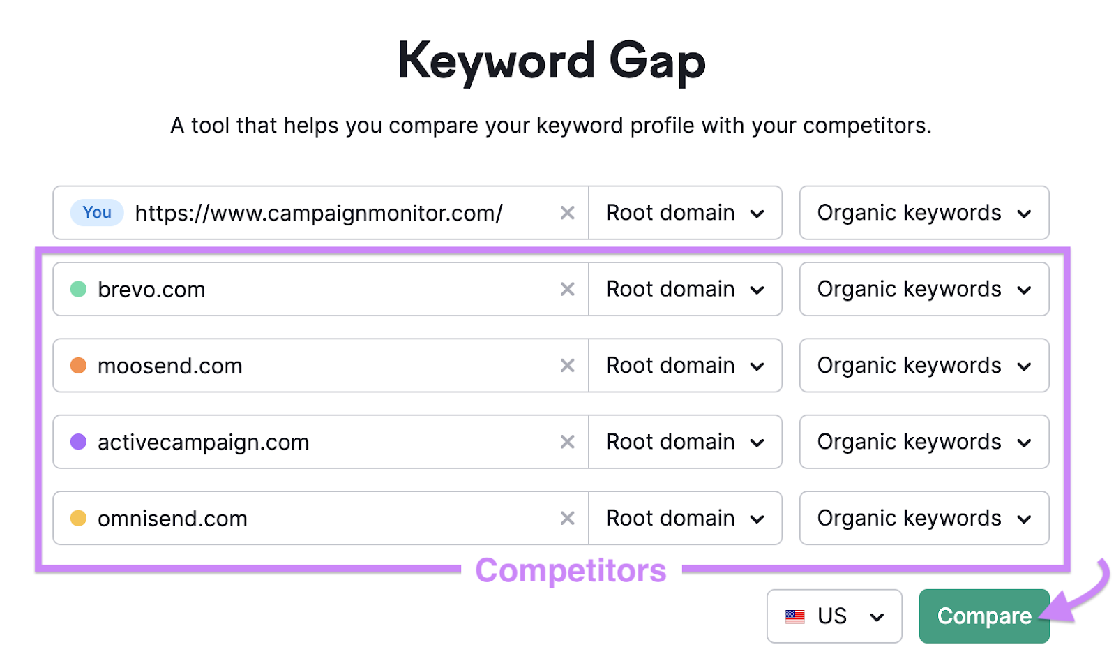Open the Organic keywords dropdown for brevo.com
This screenshot has height=668, width=1116.
(923, 289)
